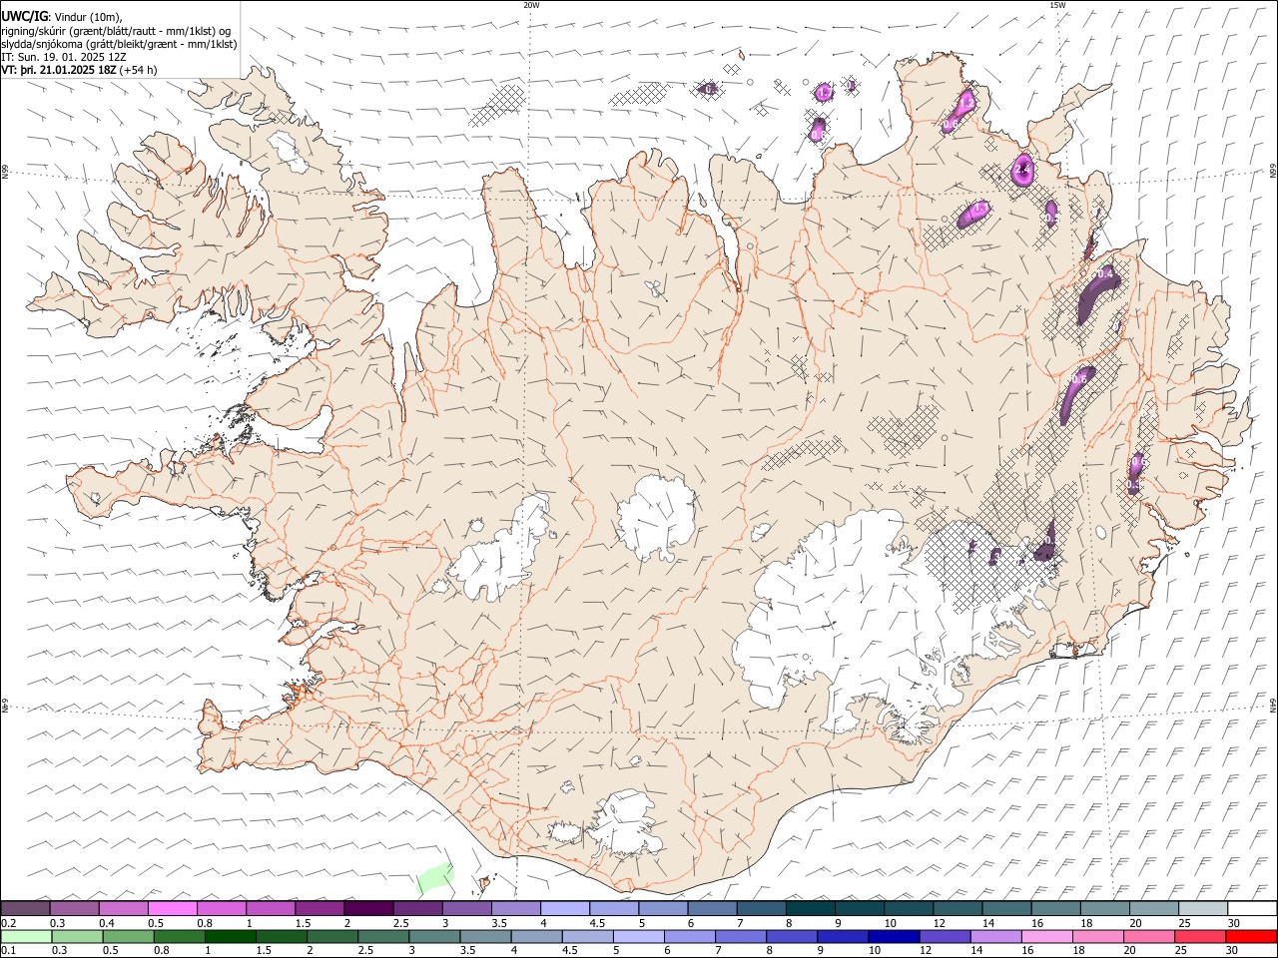The width and height of the screenshot is (1278, 958).
Task: Select the medium green 0.5 swatch in rain legend
Action: click(128, 936)
